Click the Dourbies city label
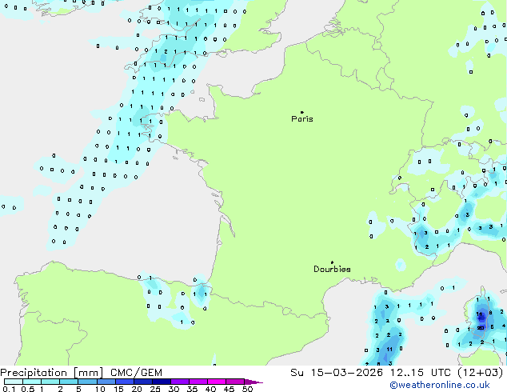The height and width of the screenshot is (392, 507). point(332,269)
